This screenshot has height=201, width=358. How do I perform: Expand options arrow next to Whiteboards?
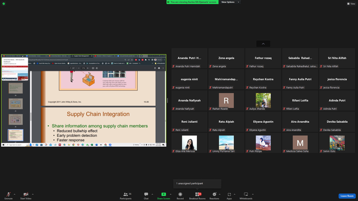(x=253, y=194)
